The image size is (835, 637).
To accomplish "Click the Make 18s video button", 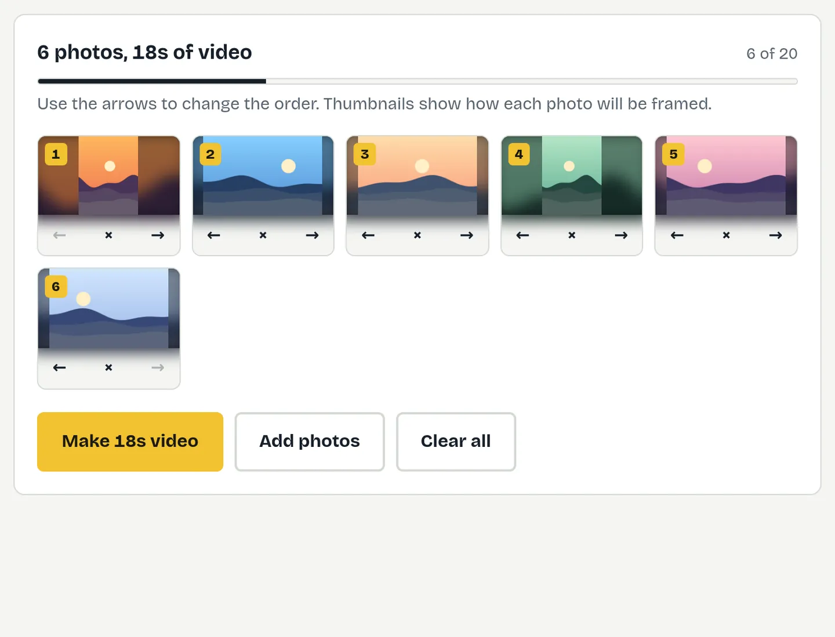I will 130,442.
